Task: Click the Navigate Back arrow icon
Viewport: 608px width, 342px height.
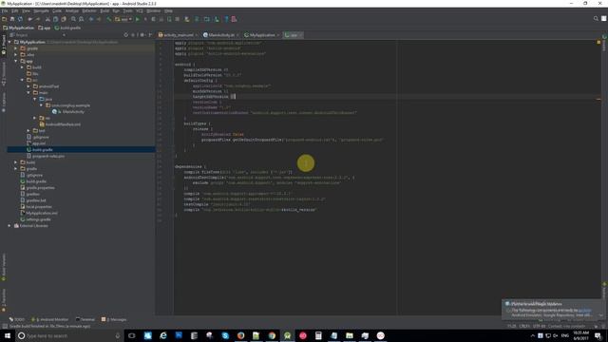Action: [91, 19]
